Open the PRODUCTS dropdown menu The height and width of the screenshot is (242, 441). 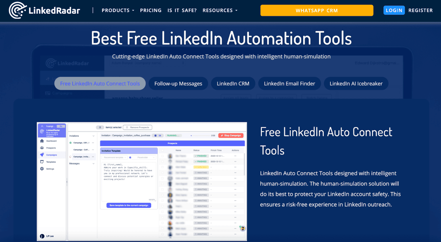(118, 10)
